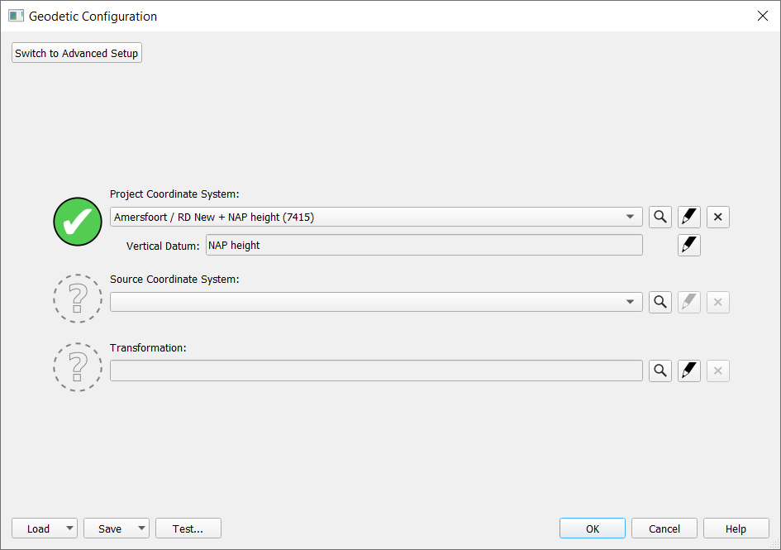Viewport: 781px width, 550px height.
Task: Click the Transformation question mark status icon
Action: [x=78, y=367]
